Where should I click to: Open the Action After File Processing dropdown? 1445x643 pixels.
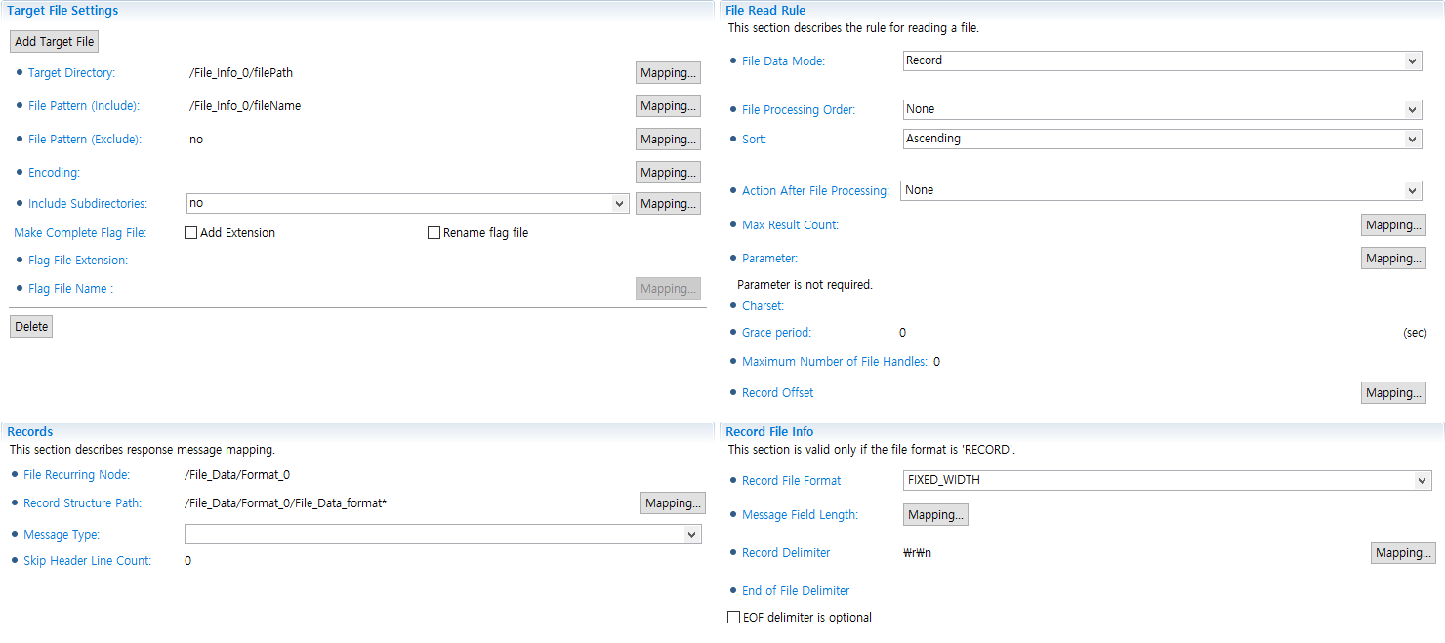click(x=1160, y=190)
